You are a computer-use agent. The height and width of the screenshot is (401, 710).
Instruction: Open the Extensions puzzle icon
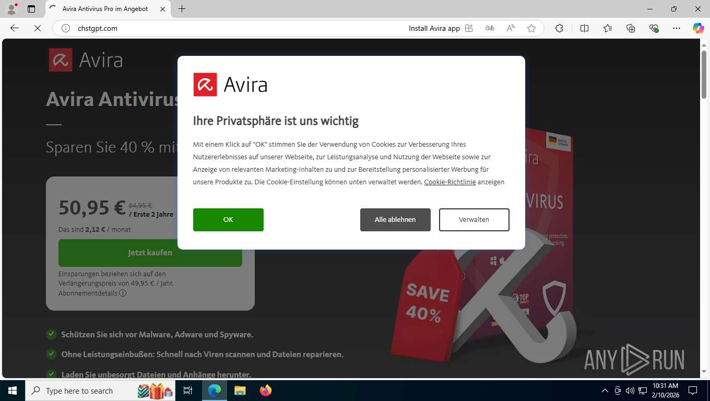[x=559, y=28]
